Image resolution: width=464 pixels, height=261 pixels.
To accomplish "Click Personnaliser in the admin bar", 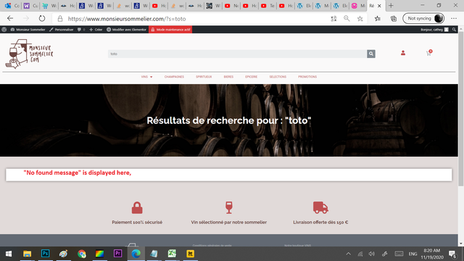I will 61,30.
